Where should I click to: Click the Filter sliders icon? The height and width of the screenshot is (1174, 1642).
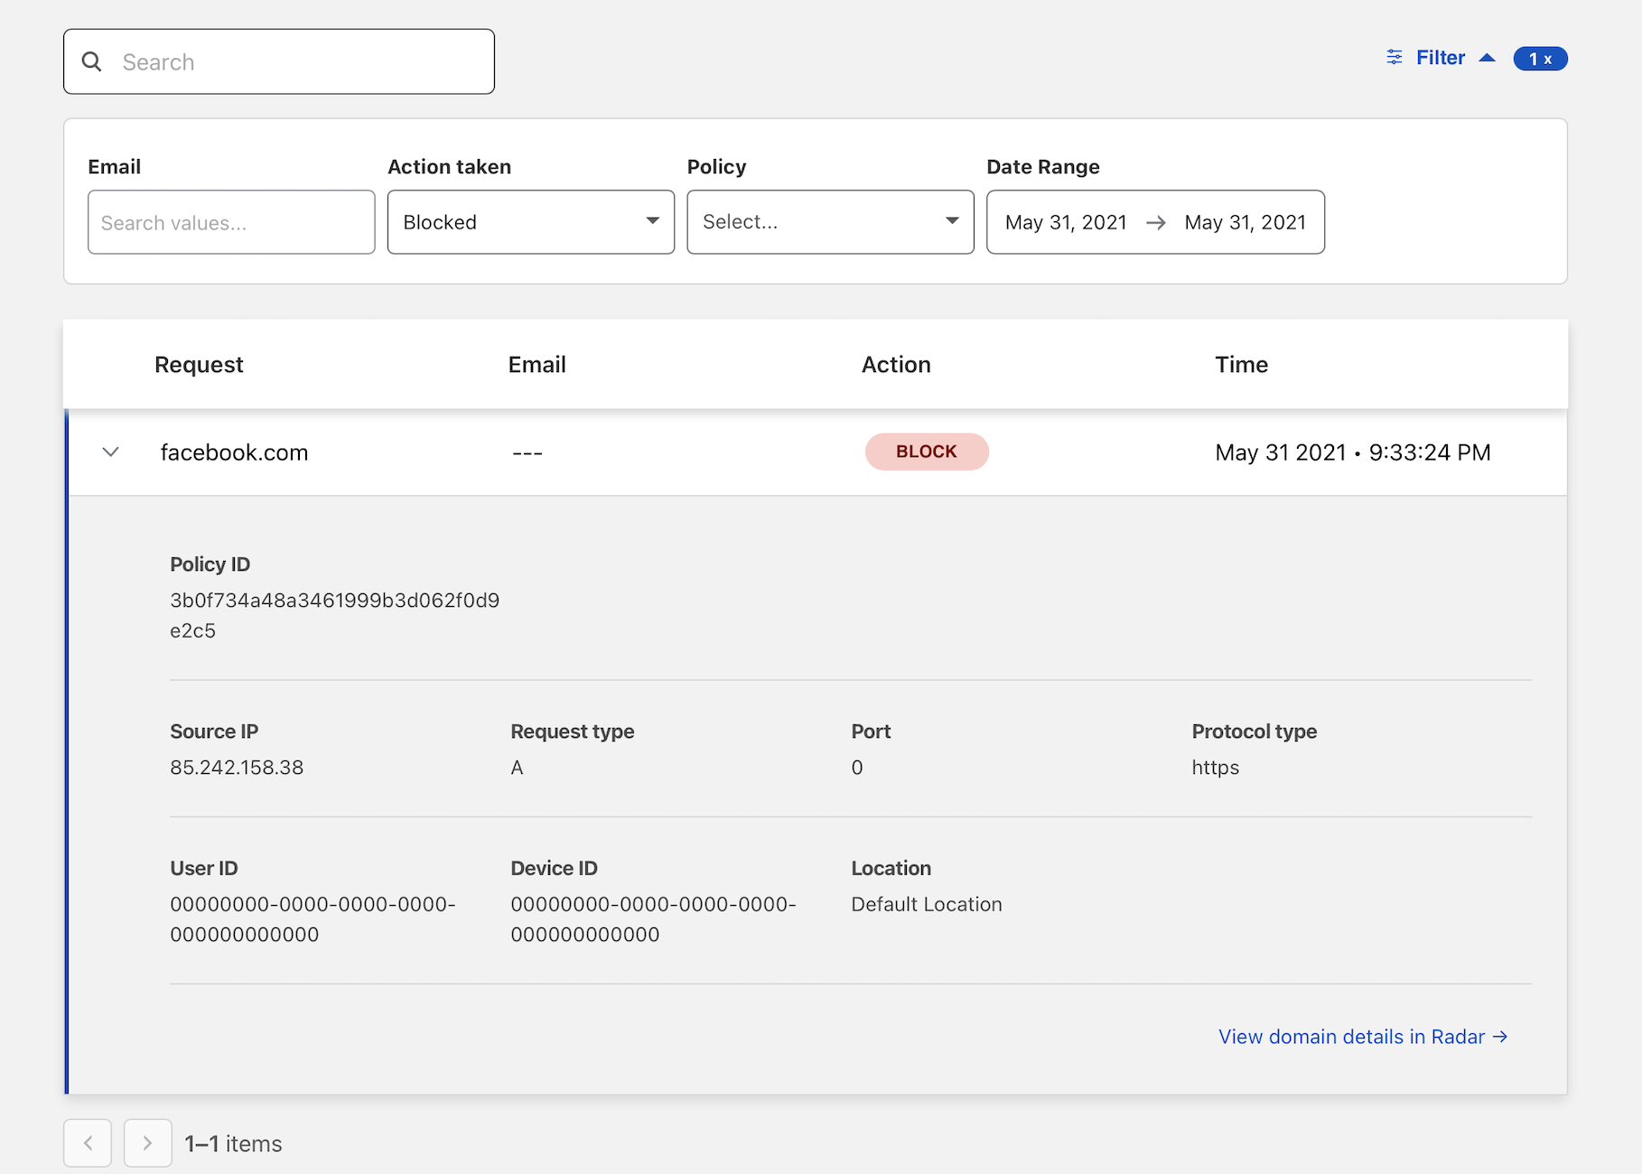point(1395,58)
